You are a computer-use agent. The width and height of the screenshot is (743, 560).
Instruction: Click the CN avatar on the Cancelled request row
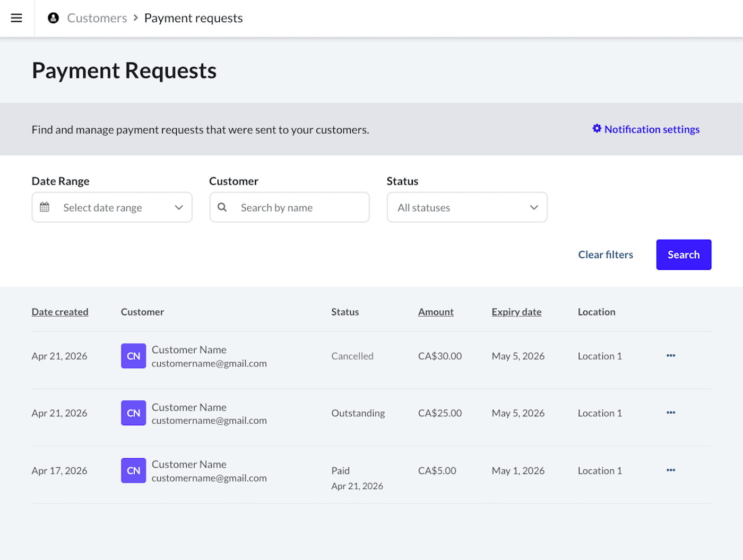coord(133,356)
